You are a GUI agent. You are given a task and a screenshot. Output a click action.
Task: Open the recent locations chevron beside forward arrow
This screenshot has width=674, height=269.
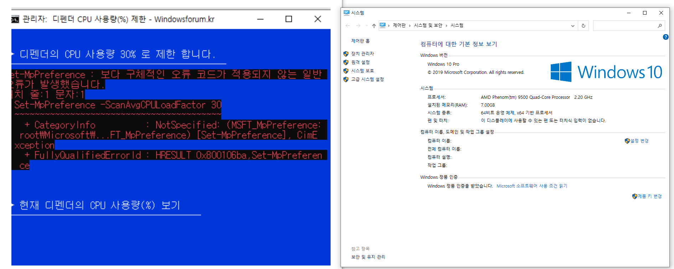coord(367,26)
